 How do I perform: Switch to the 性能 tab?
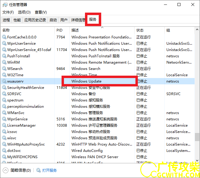tap(17, 20)
